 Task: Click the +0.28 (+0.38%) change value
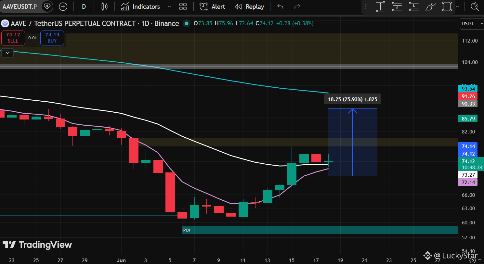tap(295, 23)
